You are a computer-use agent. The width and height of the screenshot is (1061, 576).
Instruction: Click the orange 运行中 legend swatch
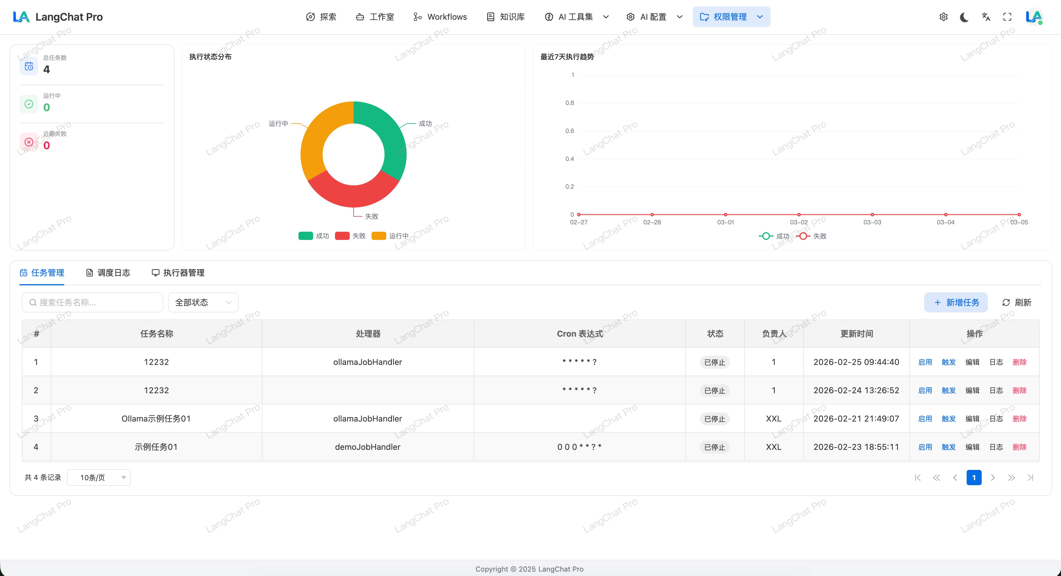(379, 236)
